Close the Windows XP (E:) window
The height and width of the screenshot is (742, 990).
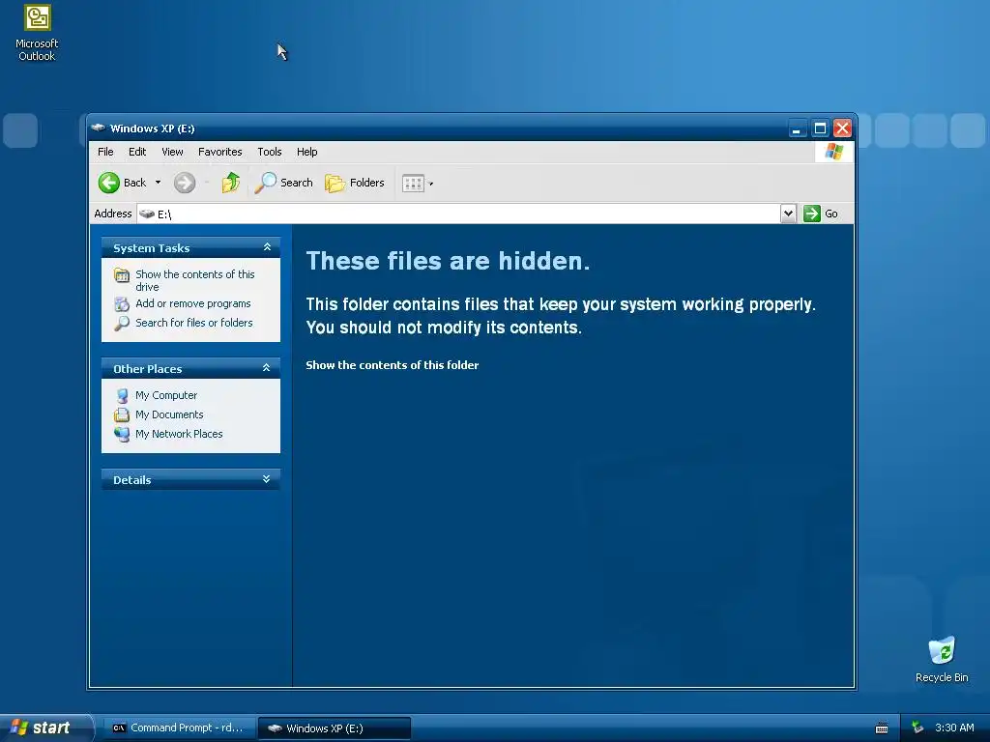[842, 128]
